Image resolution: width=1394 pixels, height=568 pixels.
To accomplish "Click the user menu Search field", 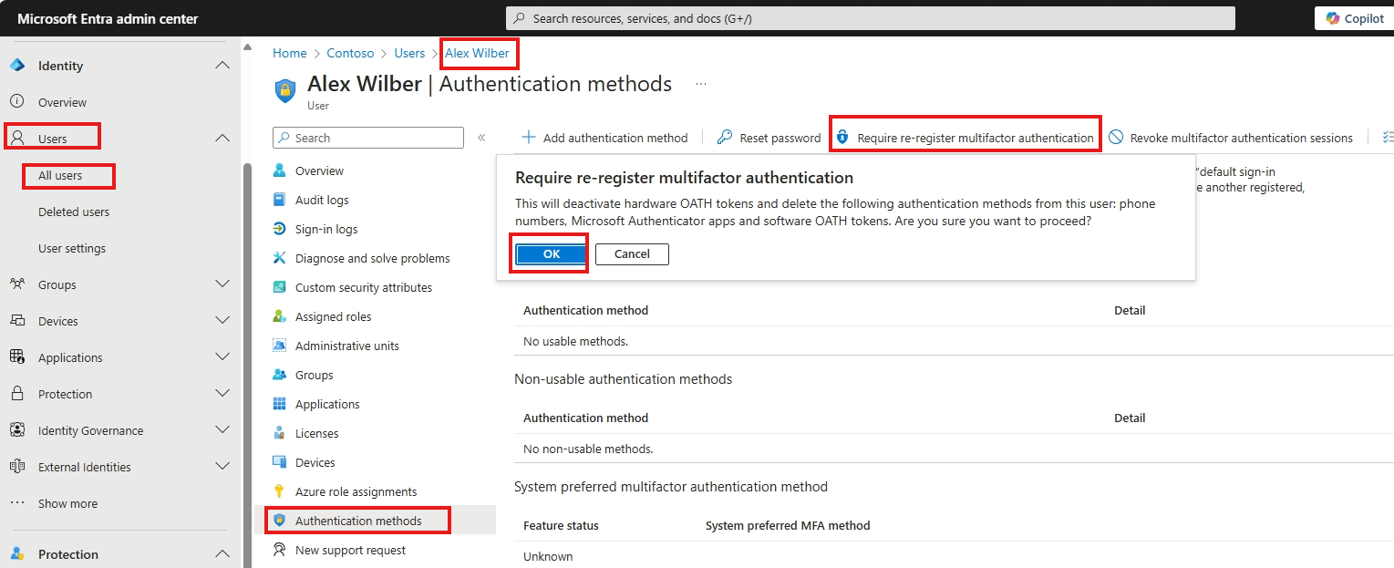I will click(x=368, y=138).
